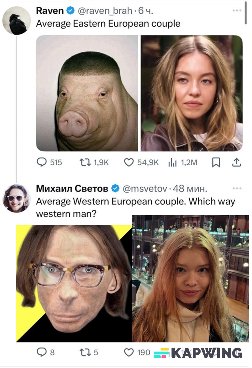
Task: Open the pig photo in Raven's tweet
Action: [87, 93]
